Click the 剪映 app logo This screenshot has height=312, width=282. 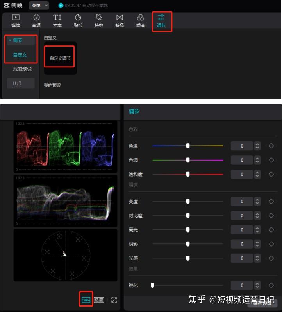tap(13, 5)
